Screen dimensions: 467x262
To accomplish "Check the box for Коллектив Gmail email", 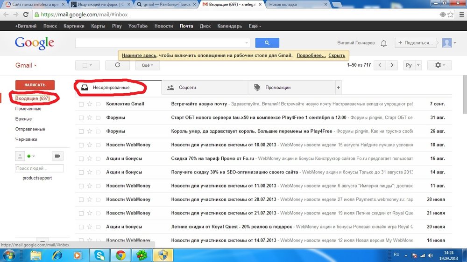I will pyautogui.click(x=81, y=104).
